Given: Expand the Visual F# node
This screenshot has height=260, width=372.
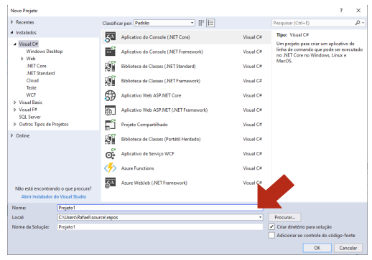Looking at the screenshot, I should pyautogui.click(x=15, y=110).
